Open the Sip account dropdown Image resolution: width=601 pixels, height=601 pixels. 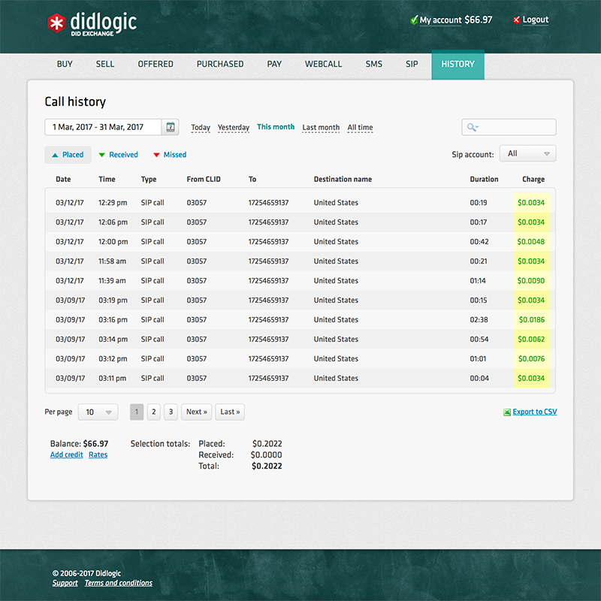tap(527, 154)
